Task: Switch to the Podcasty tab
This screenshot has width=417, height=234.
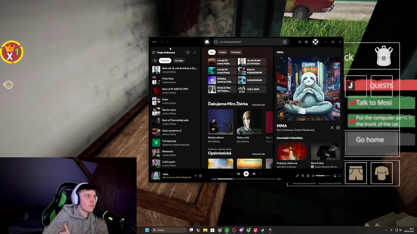Action: 236,52
